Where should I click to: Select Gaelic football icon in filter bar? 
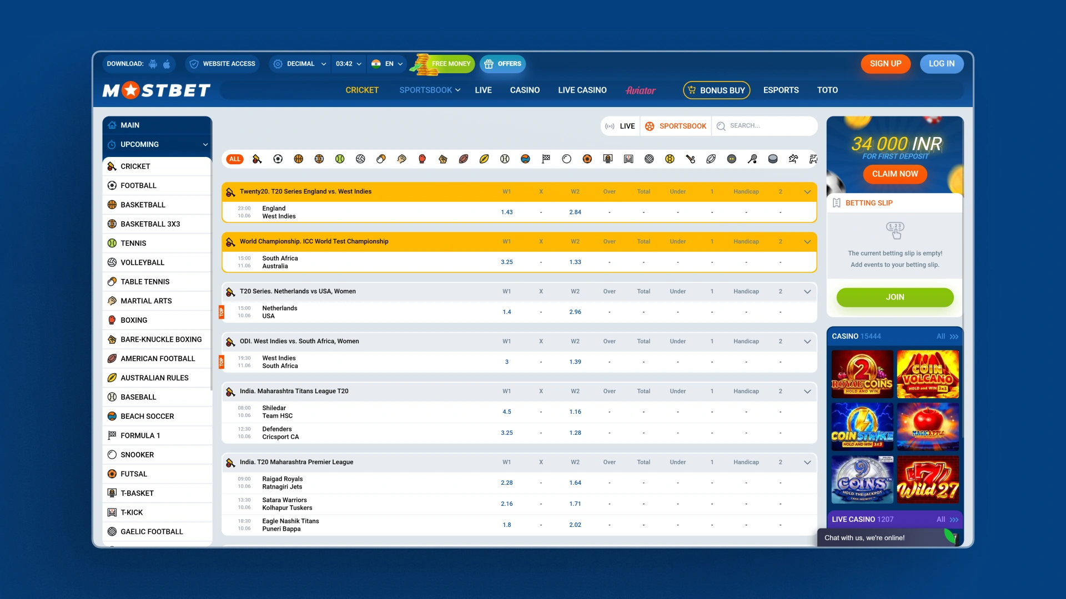click(649, 159)
